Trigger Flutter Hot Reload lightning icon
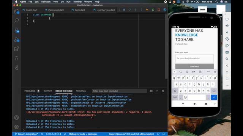Image resolution: width=243 pixels, height=136 pixels. (x=147, y=10)
